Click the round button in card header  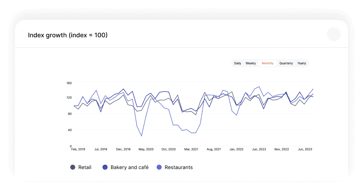coord(334,34)
